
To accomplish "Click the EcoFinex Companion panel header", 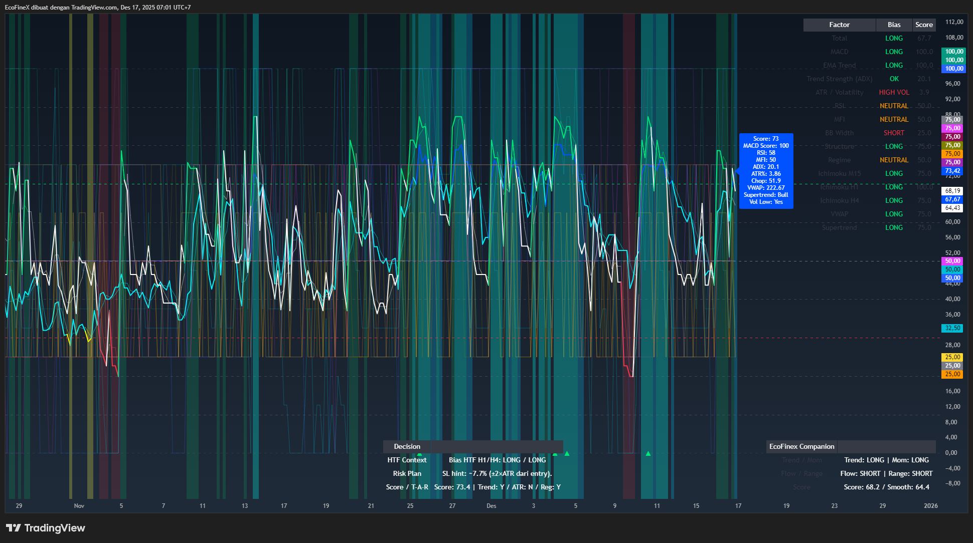I will pyautogui.click(x=801, y=446).
